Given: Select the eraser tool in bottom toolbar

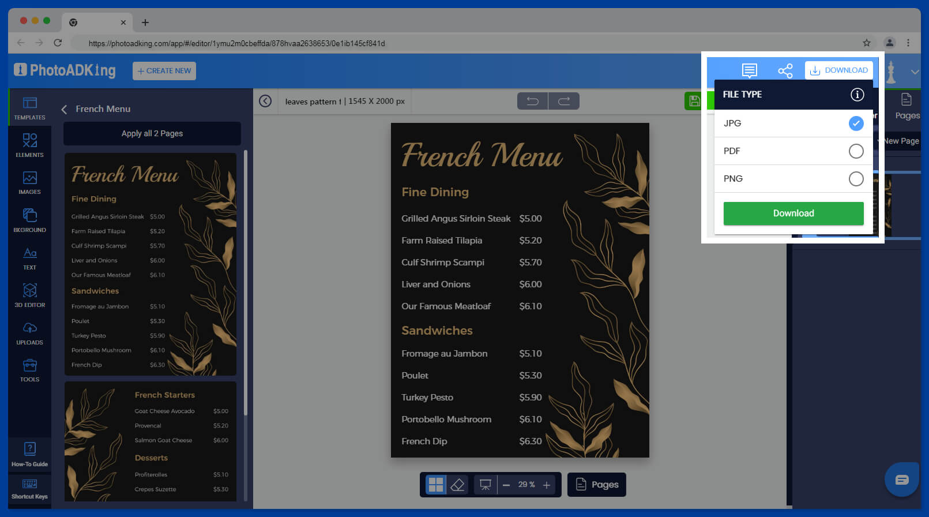Looking at the screenshot, I should [x=457, y=485].
